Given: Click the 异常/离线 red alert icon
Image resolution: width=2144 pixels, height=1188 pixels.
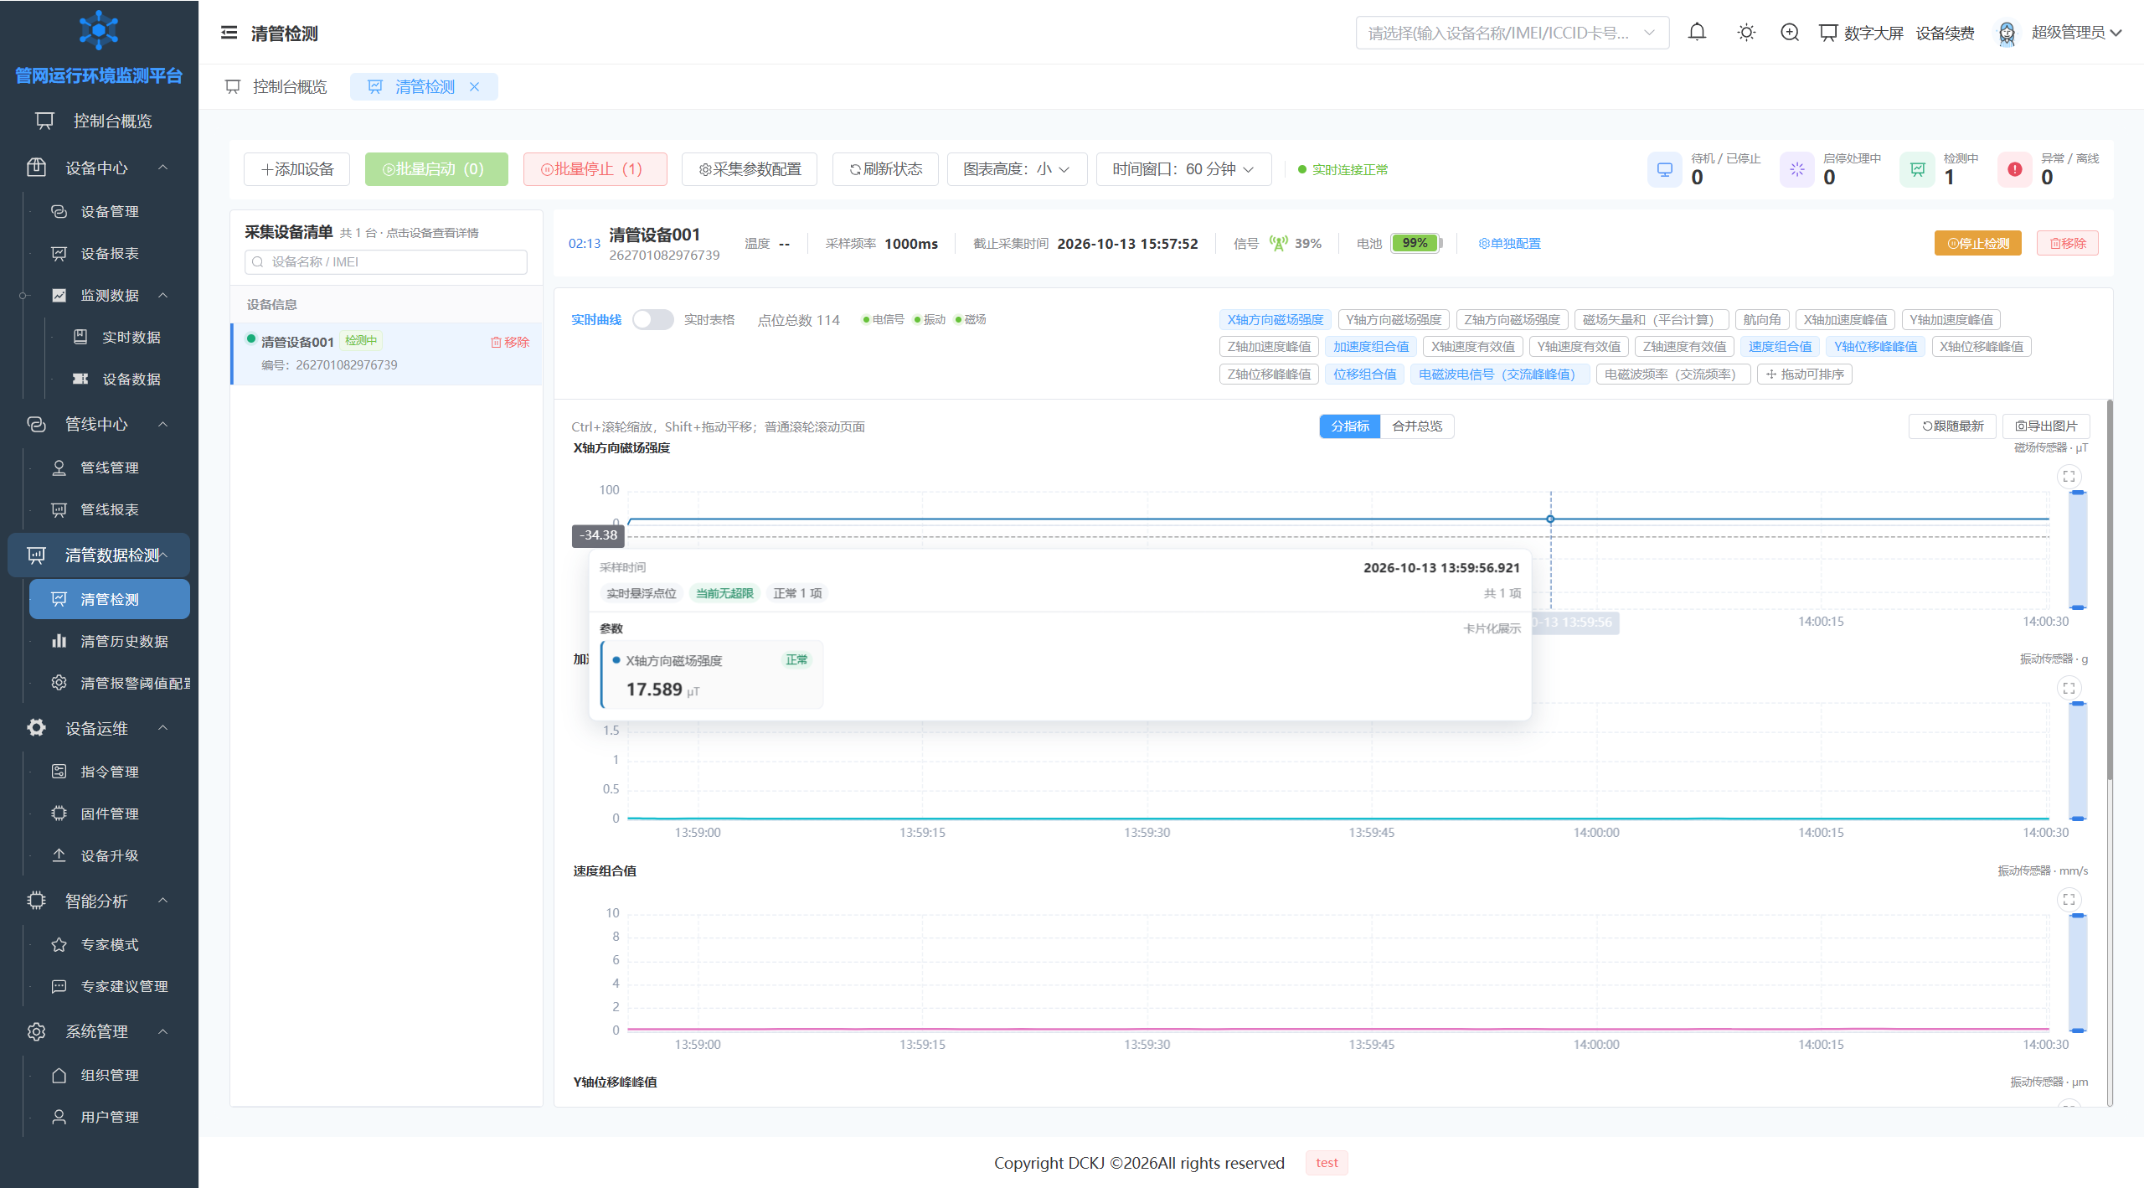Looking at the screenshot, I should 2015,169.
